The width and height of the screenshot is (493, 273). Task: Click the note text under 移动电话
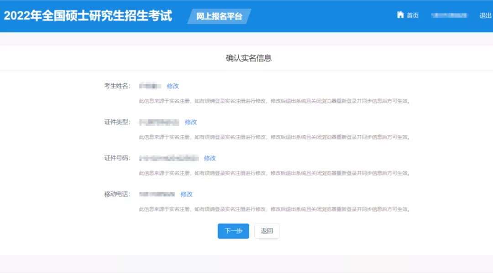275,208
